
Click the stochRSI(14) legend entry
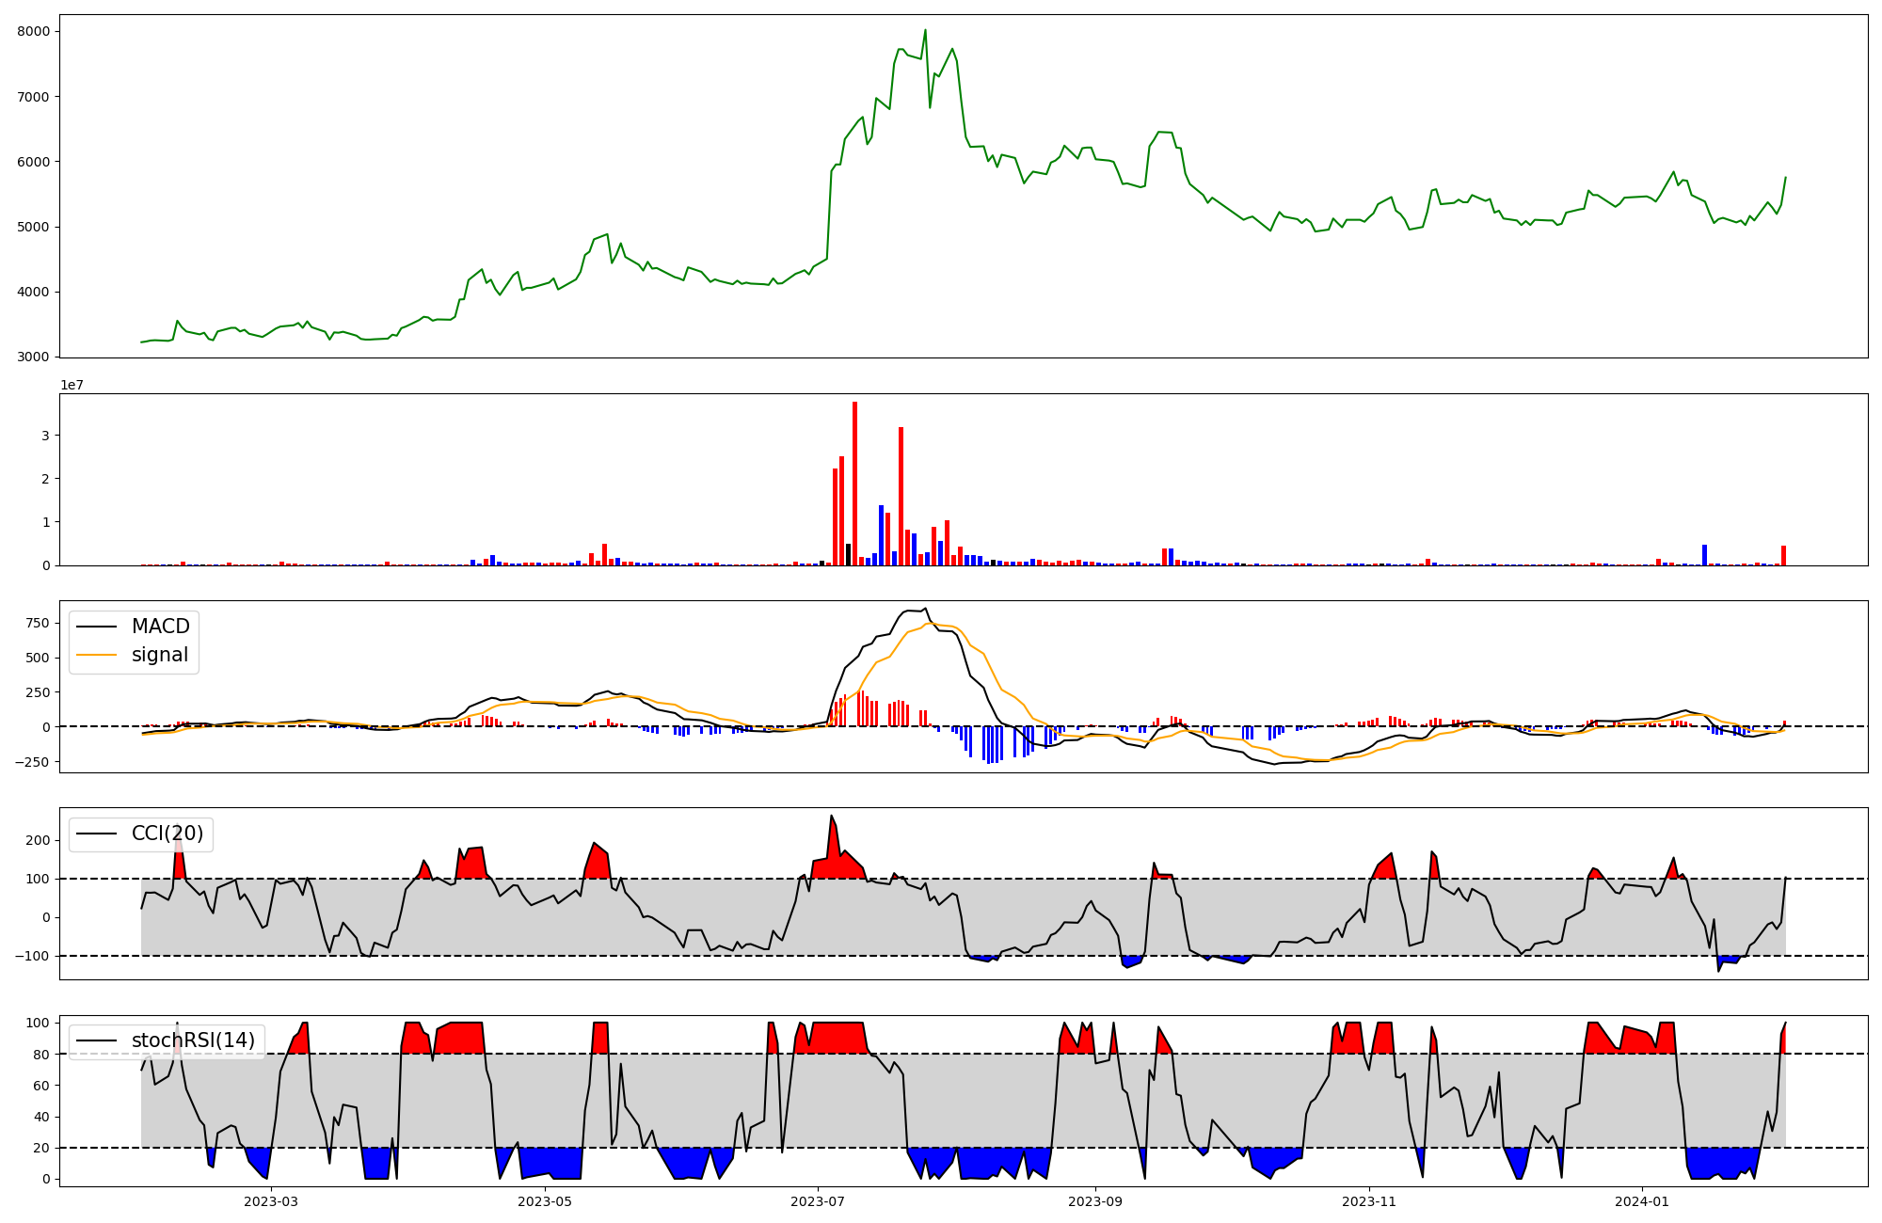click(x=193, y=1040)
